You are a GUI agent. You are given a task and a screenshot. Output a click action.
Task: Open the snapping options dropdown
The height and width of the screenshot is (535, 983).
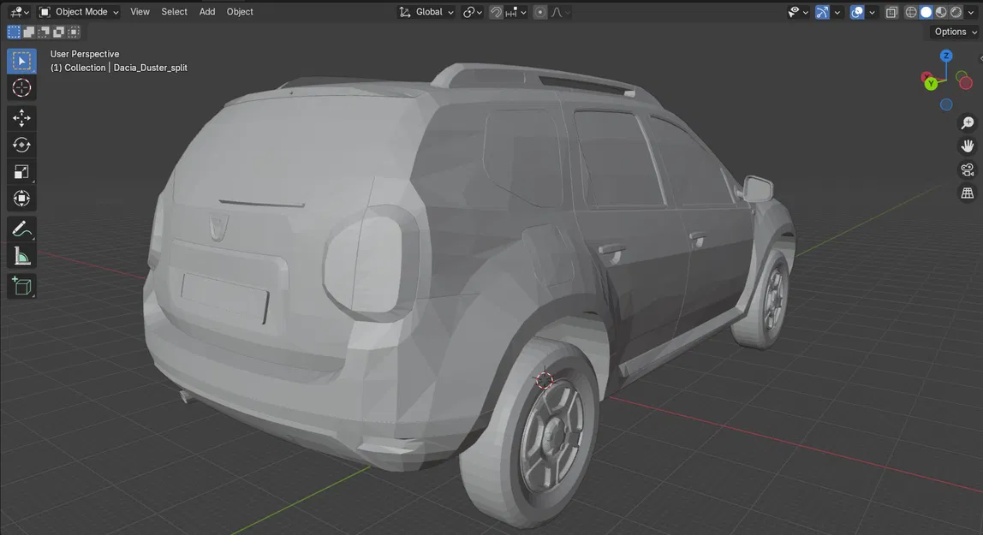(523, 12)
